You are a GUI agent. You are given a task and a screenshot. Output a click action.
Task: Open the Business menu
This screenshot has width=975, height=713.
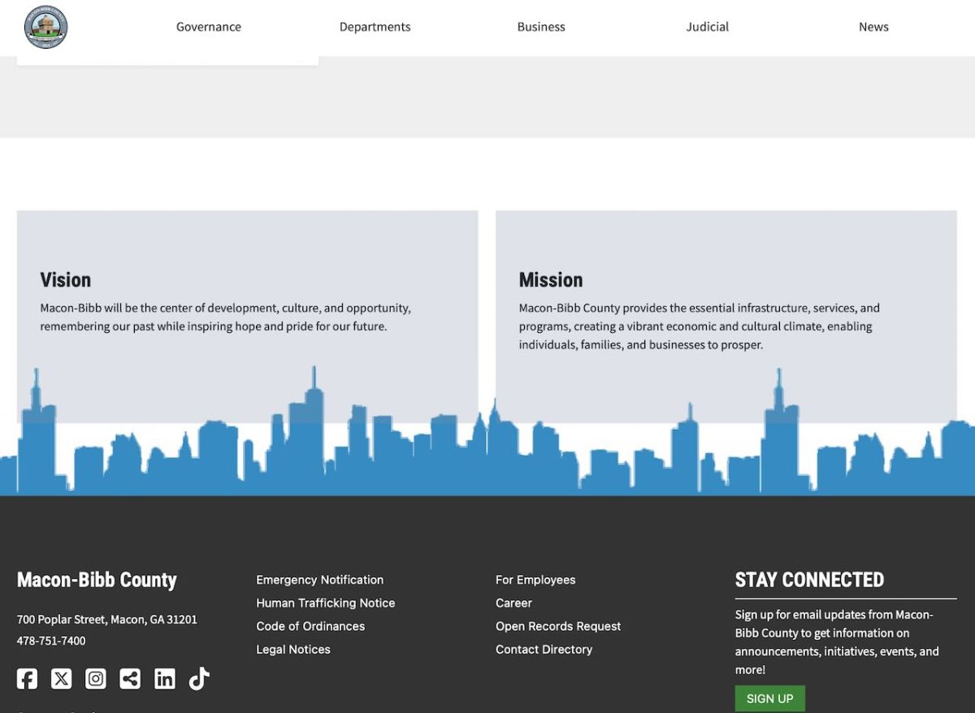coord(541,27)
